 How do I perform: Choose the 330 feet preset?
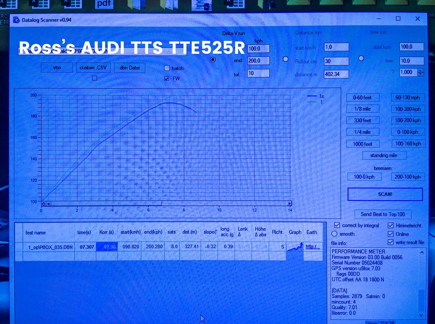pyautogui.click(x=362, y=120)
